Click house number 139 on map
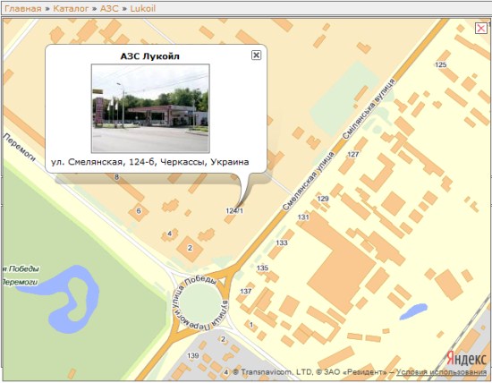 pyautogui.click(x=193, y=355)
